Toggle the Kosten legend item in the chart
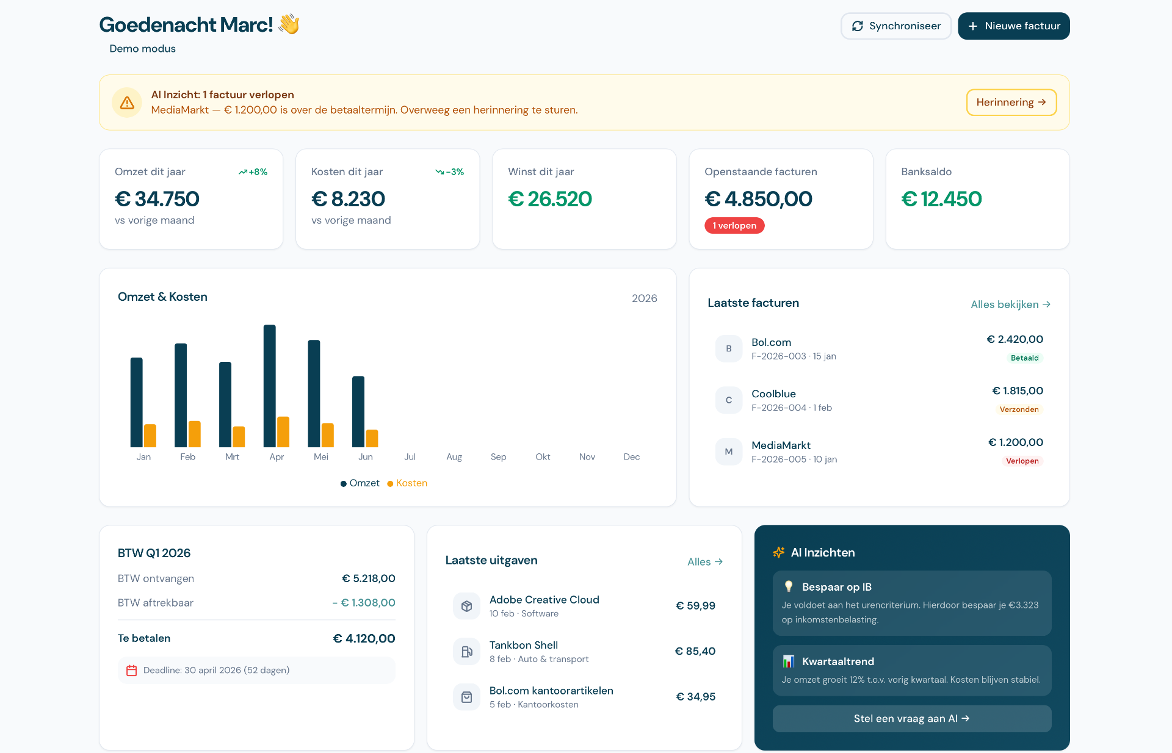Screen dimensions: 1172x753 point(407,483)
